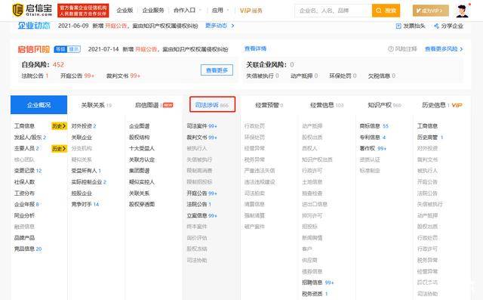Click the 分享企业 share icon
Viewport: 483px width, 300px height.
coord(436,26)
